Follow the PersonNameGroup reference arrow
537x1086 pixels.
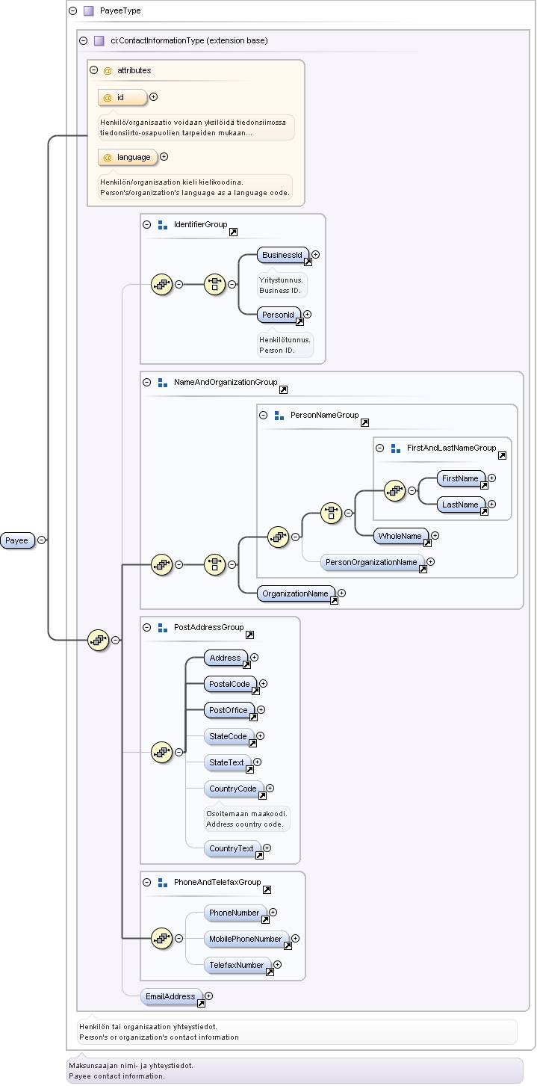pos(364,423)
